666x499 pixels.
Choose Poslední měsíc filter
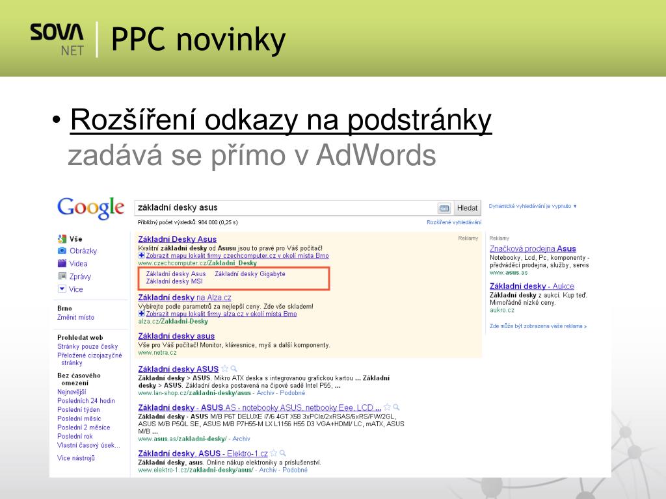(x=79, y=418)
